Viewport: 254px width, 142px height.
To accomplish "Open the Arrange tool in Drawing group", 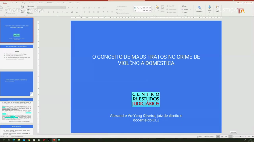I will coord(157,8).
